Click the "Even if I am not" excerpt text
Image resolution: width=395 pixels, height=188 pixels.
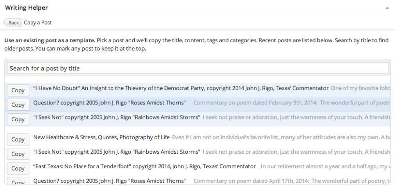[281, 137]
